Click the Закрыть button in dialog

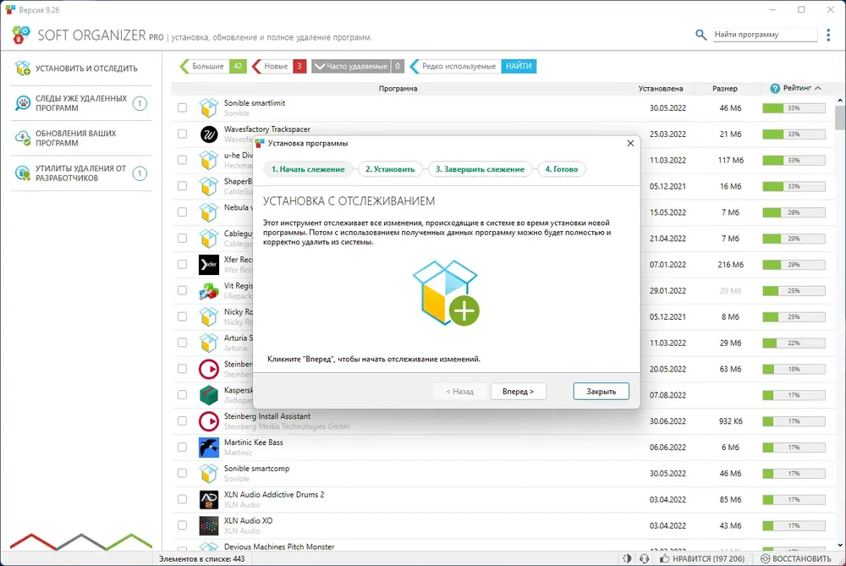[601, 391]
